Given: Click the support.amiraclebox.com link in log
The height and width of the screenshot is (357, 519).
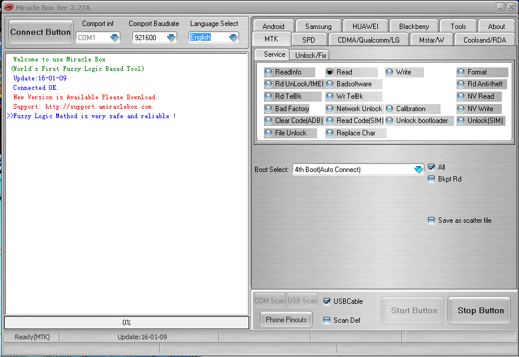Looking at the screenshot, I should 99,107.
